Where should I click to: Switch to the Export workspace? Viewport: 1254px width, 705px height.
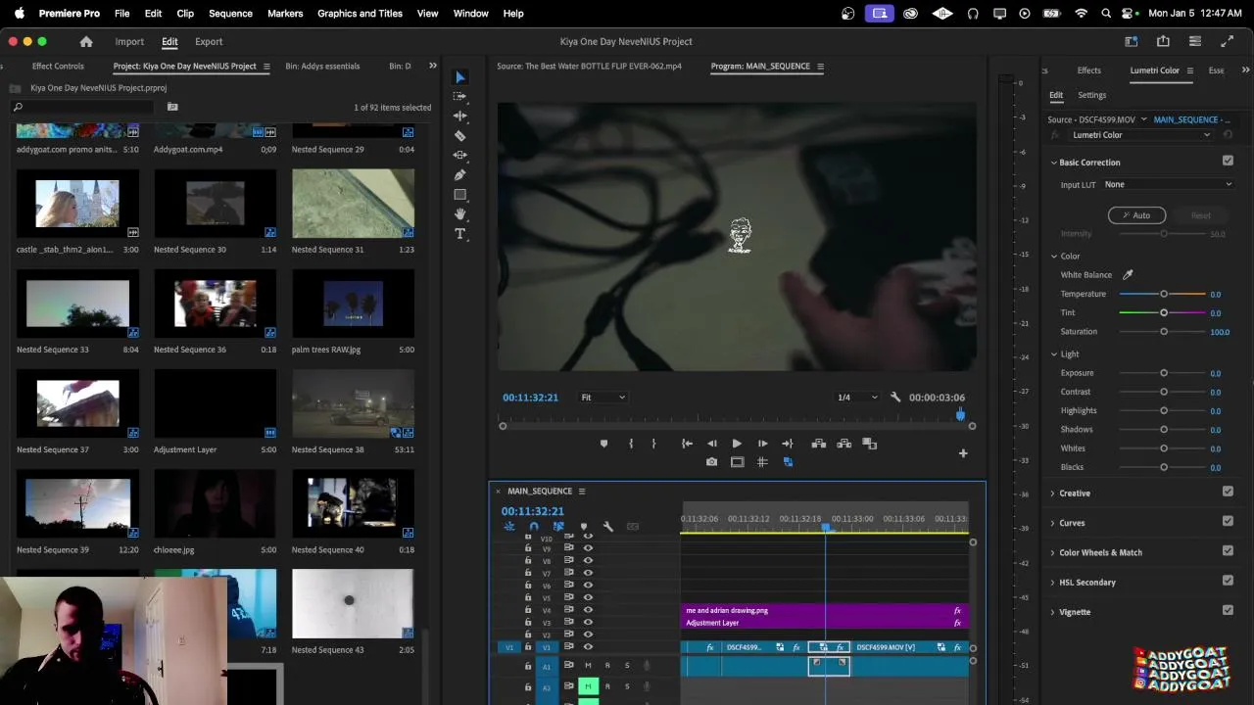point(209,42)
